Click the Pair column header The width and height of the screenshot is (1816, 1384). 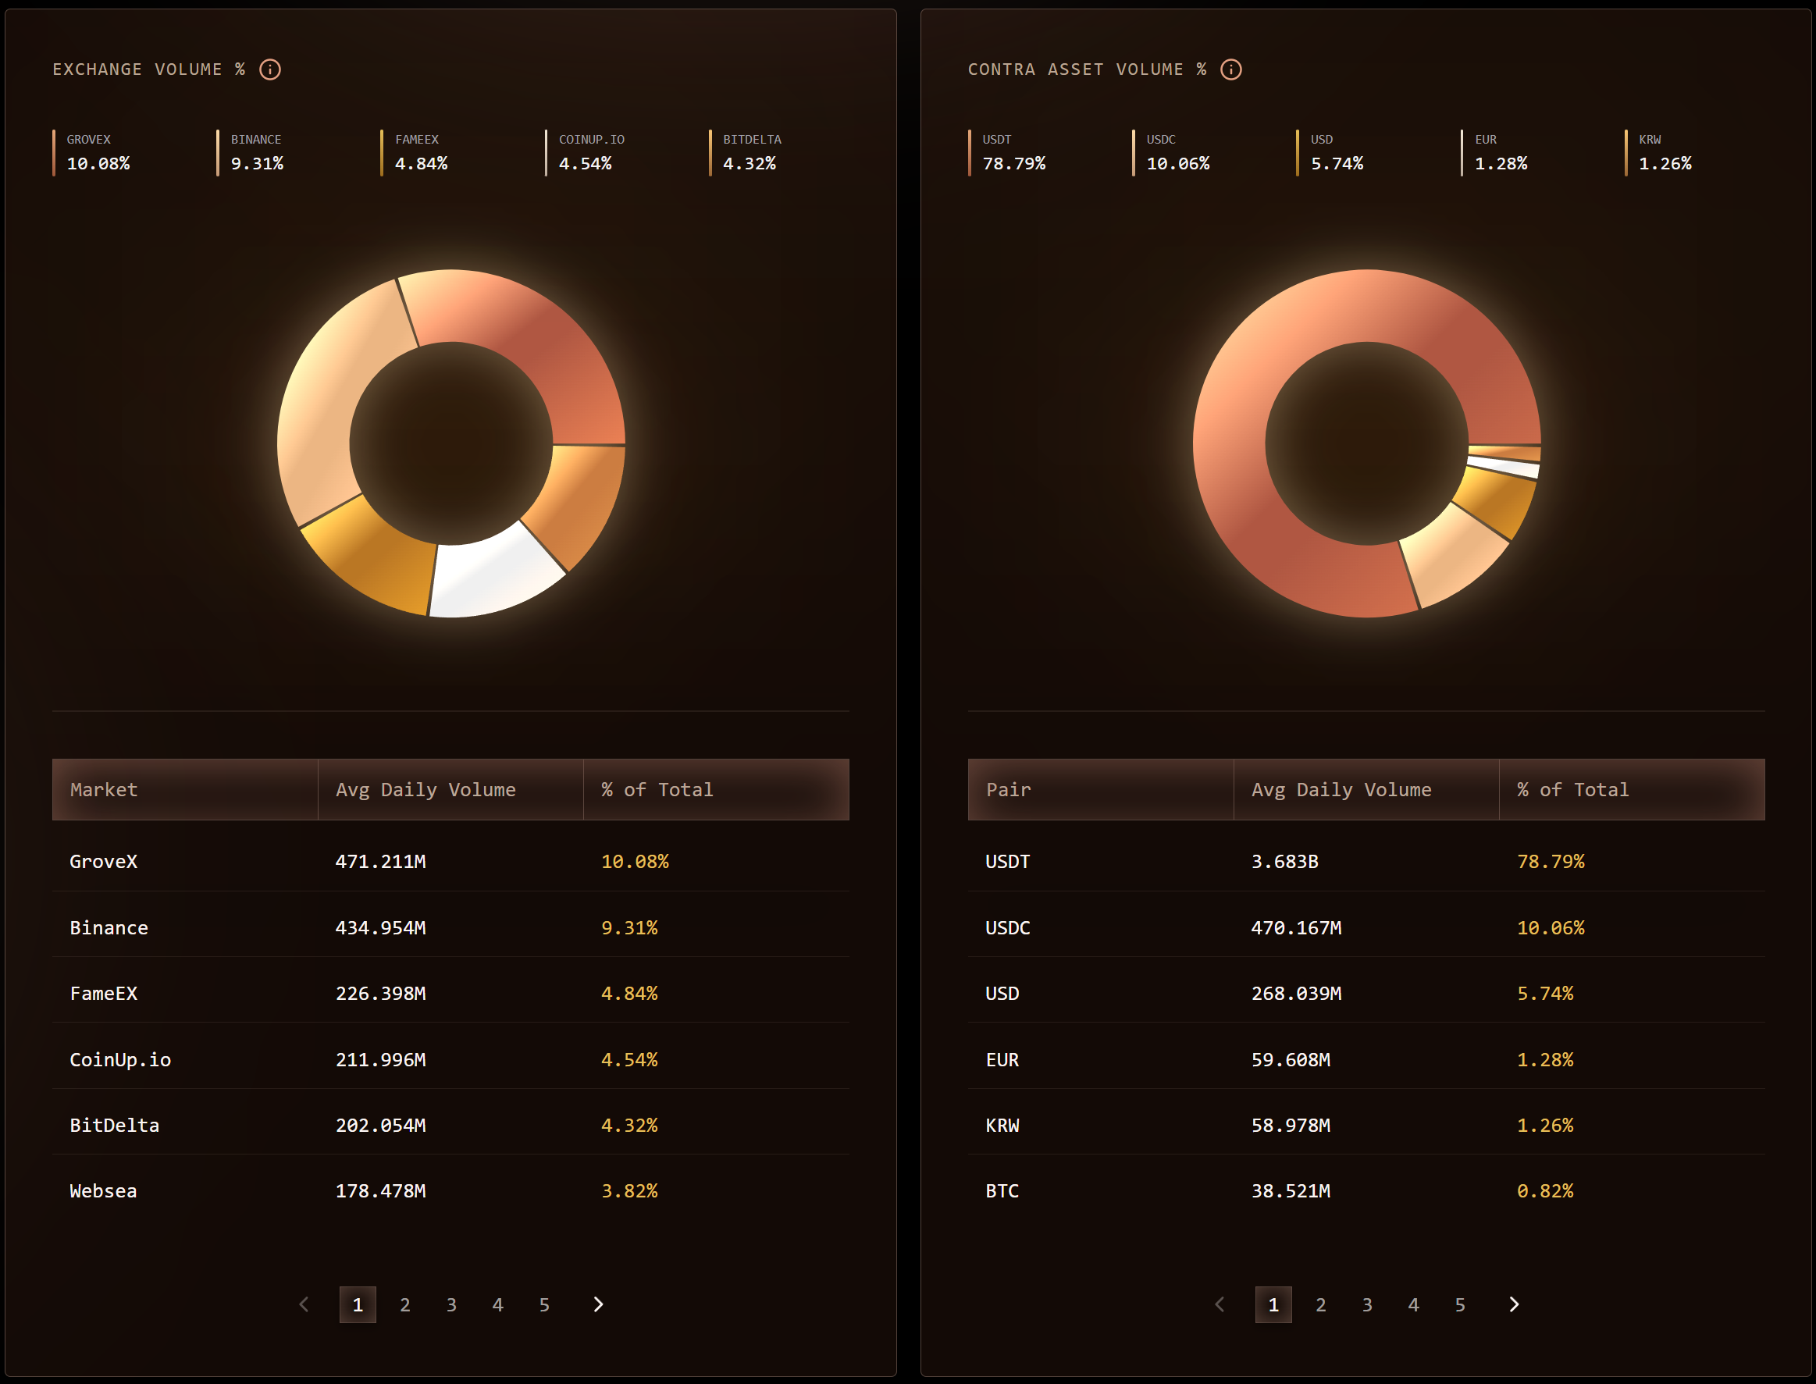tap(1008, 789)
